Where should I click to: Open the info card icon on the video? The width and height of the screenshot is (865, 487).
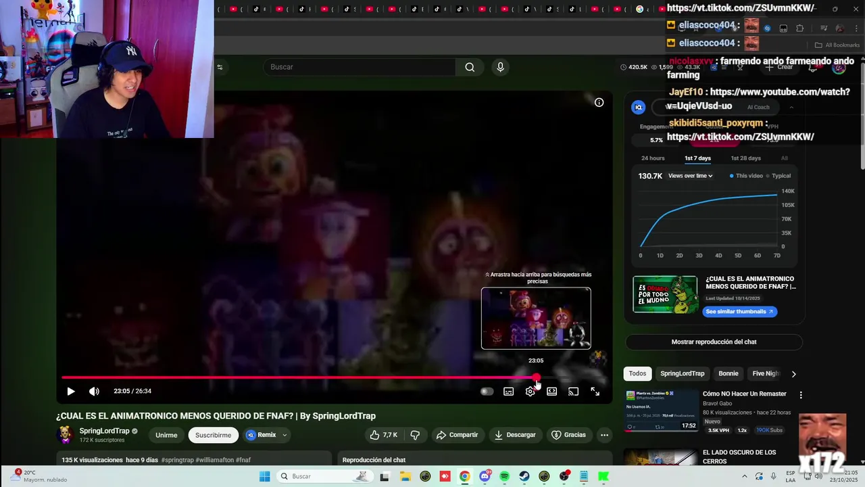tap(599, 103)
